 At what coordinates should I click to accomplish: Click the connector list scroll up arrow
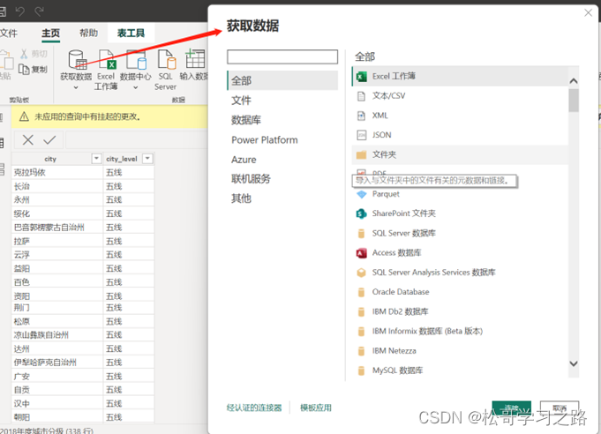click(574, 81)
